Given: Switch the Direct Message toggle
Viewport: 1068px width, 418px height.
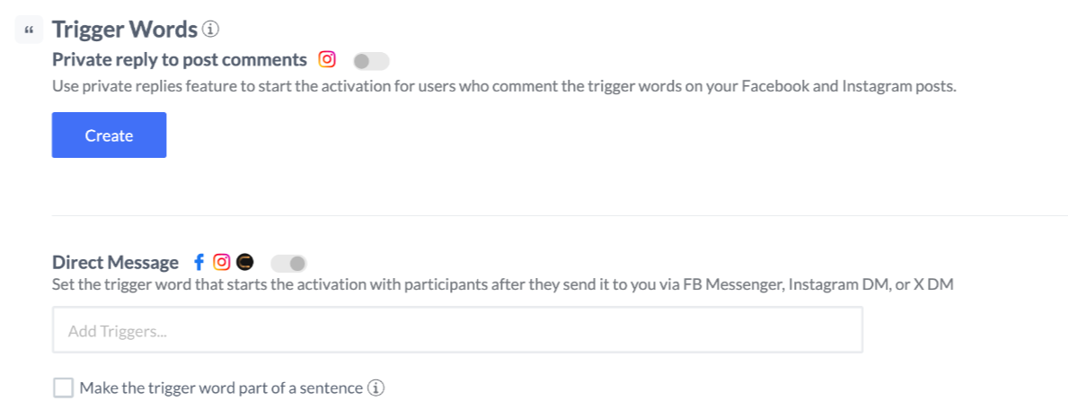Looking at the screenshot, I should pyautogui.click(x=289, y=264).
